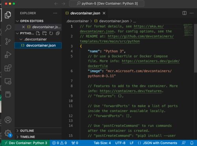The width and height of the screenshot is (197, 146).
Task: Click the New File icon in explorer
Action: point(38,33)
